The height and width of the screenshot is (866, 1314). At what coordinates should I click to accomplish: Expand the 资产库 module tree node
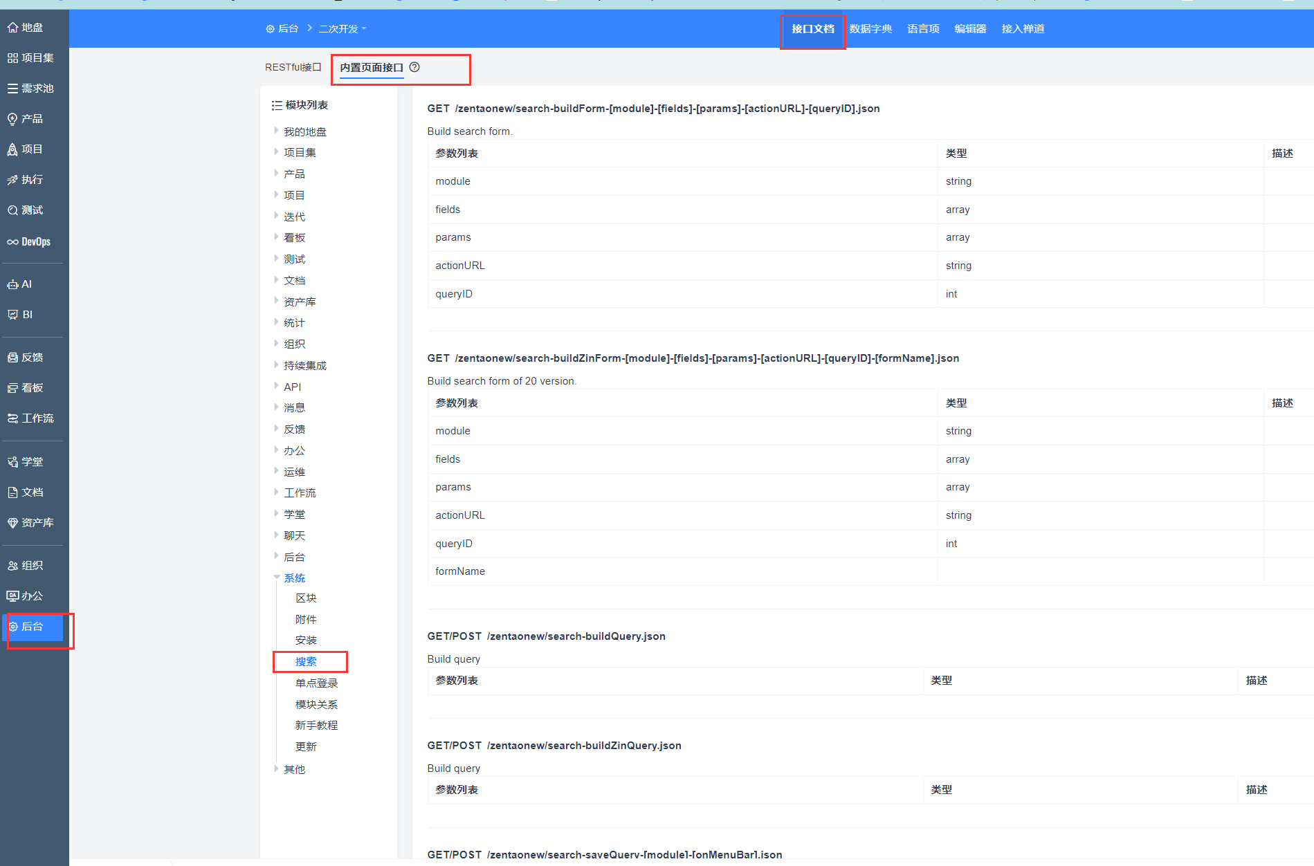[x=276, y=301]
